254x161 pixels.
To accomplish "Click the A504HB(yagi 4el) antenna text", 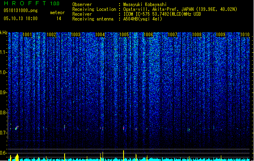I will 143,19.
